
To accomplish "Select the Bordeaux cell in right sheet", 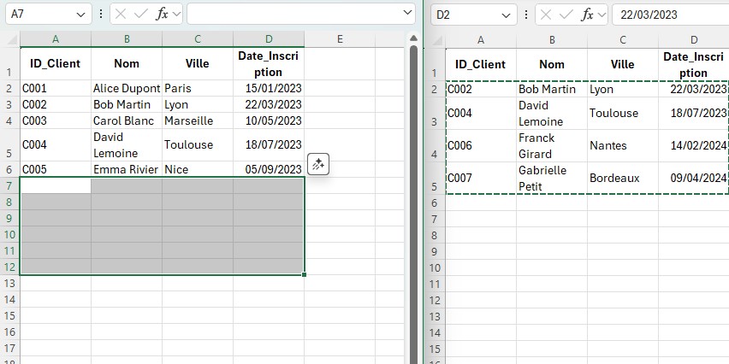I will (622, 178).
